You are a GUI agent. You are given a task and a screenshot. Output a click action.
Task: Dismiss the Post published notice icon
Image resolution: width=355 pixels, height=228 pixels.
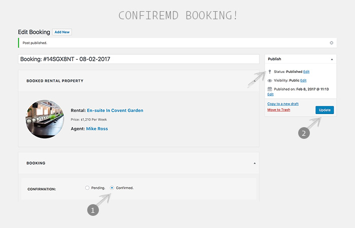332,43
